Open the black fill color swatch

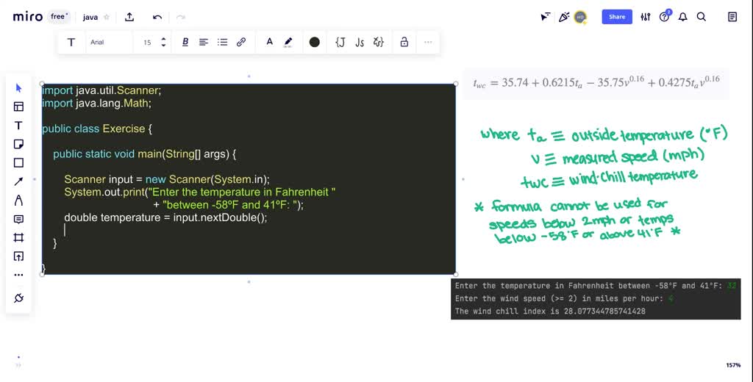pos(315,42)
